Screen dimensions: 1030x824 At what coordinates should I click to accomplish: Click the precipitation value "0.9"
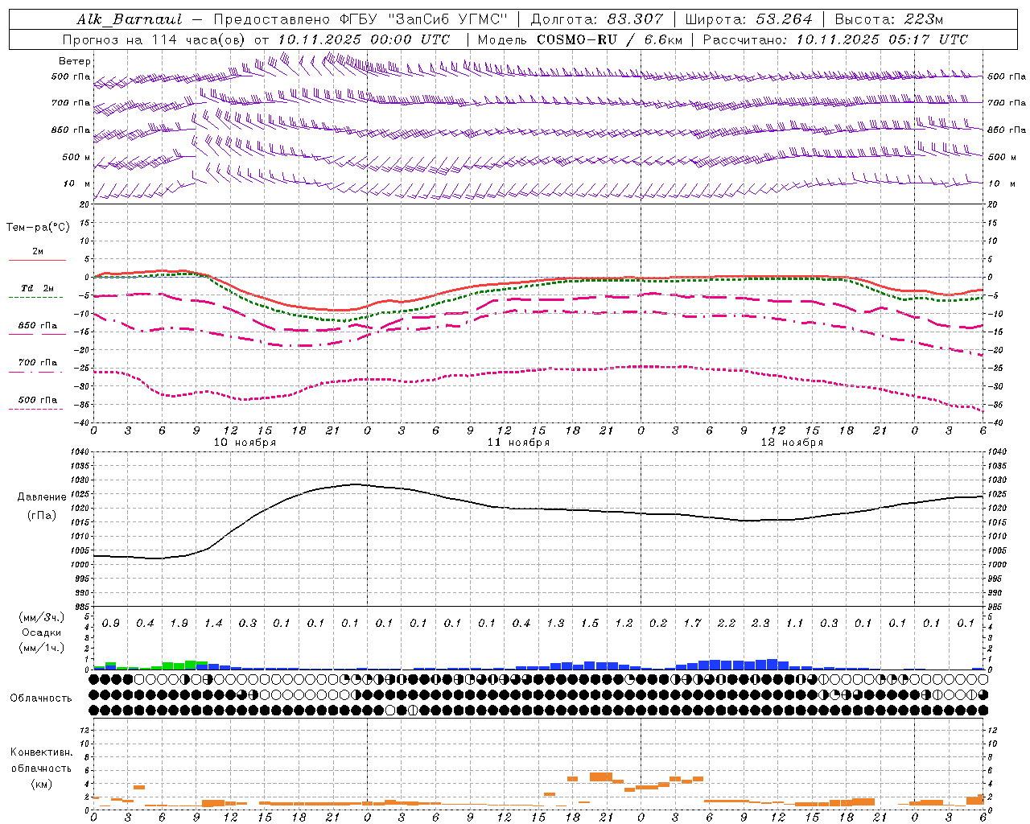[x=111, y=624]
